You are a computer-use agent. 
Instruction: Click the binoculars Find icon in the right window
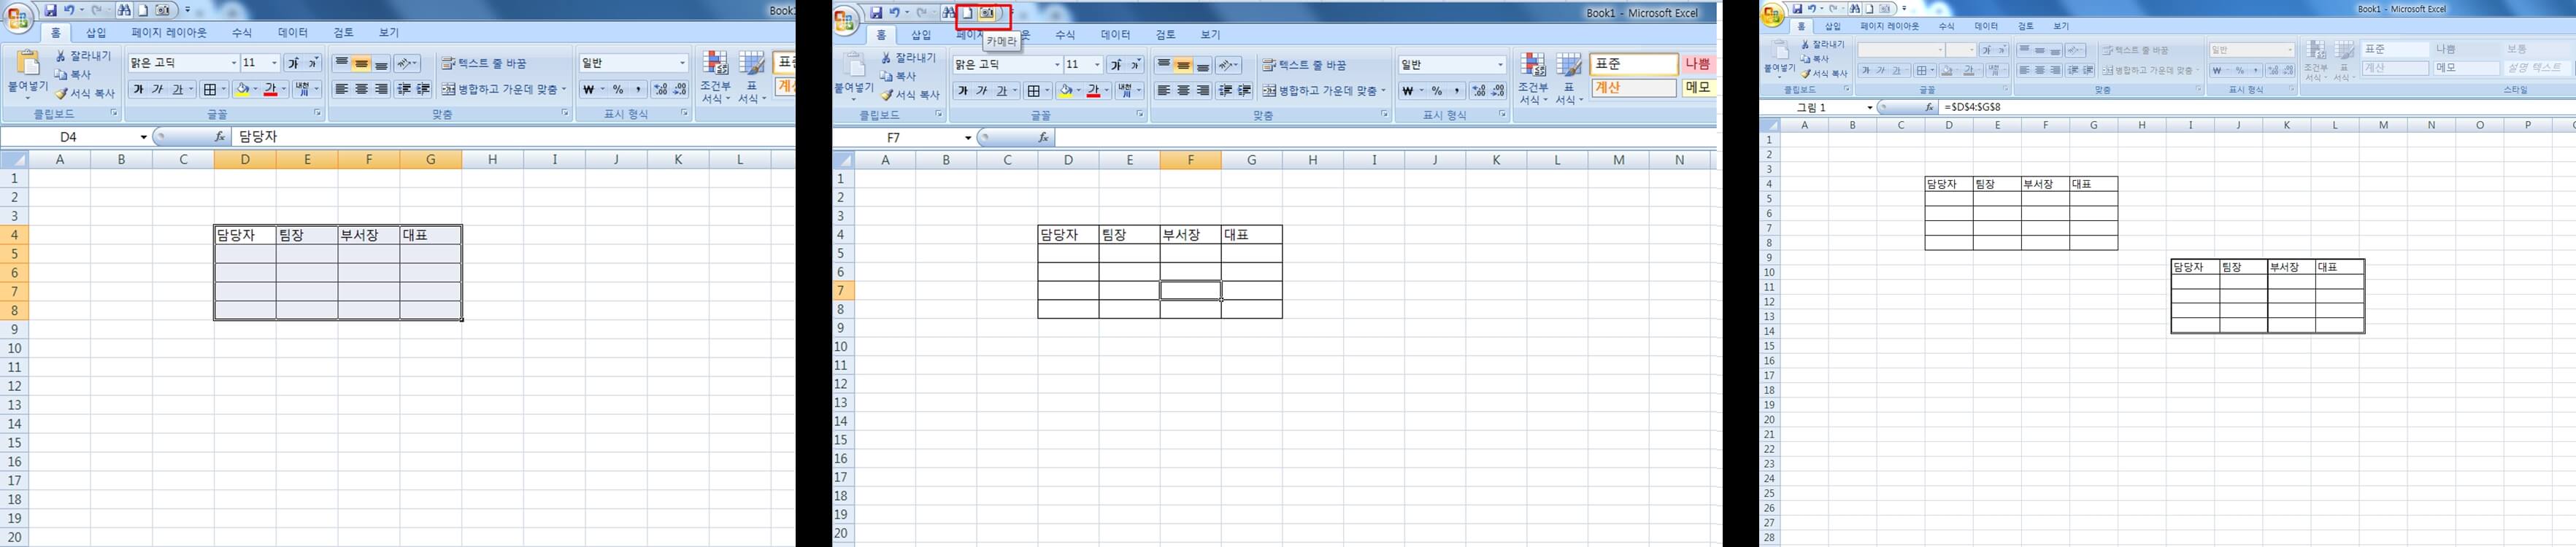(x=1855, y=9)
